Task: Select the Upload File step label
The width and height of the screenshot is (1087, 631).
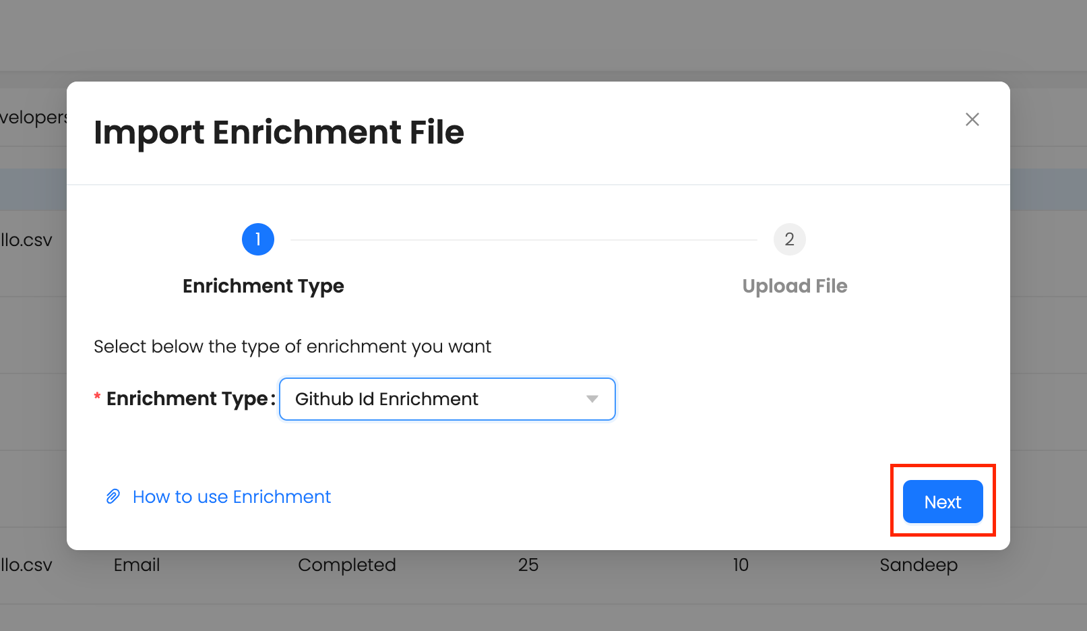Action: (795, 287)
